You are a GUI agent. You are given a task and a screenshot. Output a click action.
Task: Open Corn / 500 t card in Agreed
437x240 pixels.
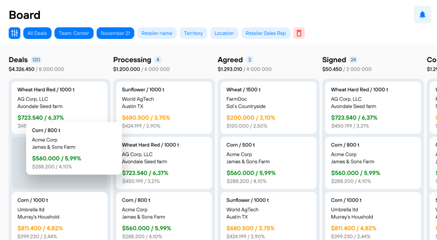click(x=267, y=162)
